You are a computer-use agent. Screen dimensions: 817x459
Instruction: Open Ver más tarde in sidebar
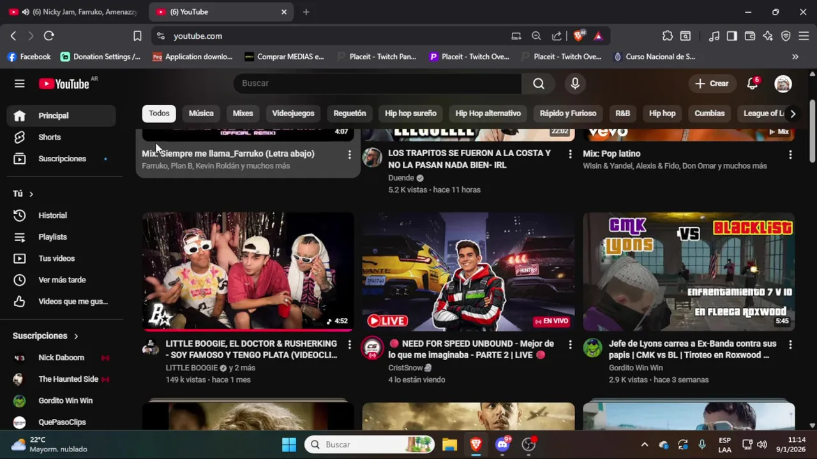(62, 280)
